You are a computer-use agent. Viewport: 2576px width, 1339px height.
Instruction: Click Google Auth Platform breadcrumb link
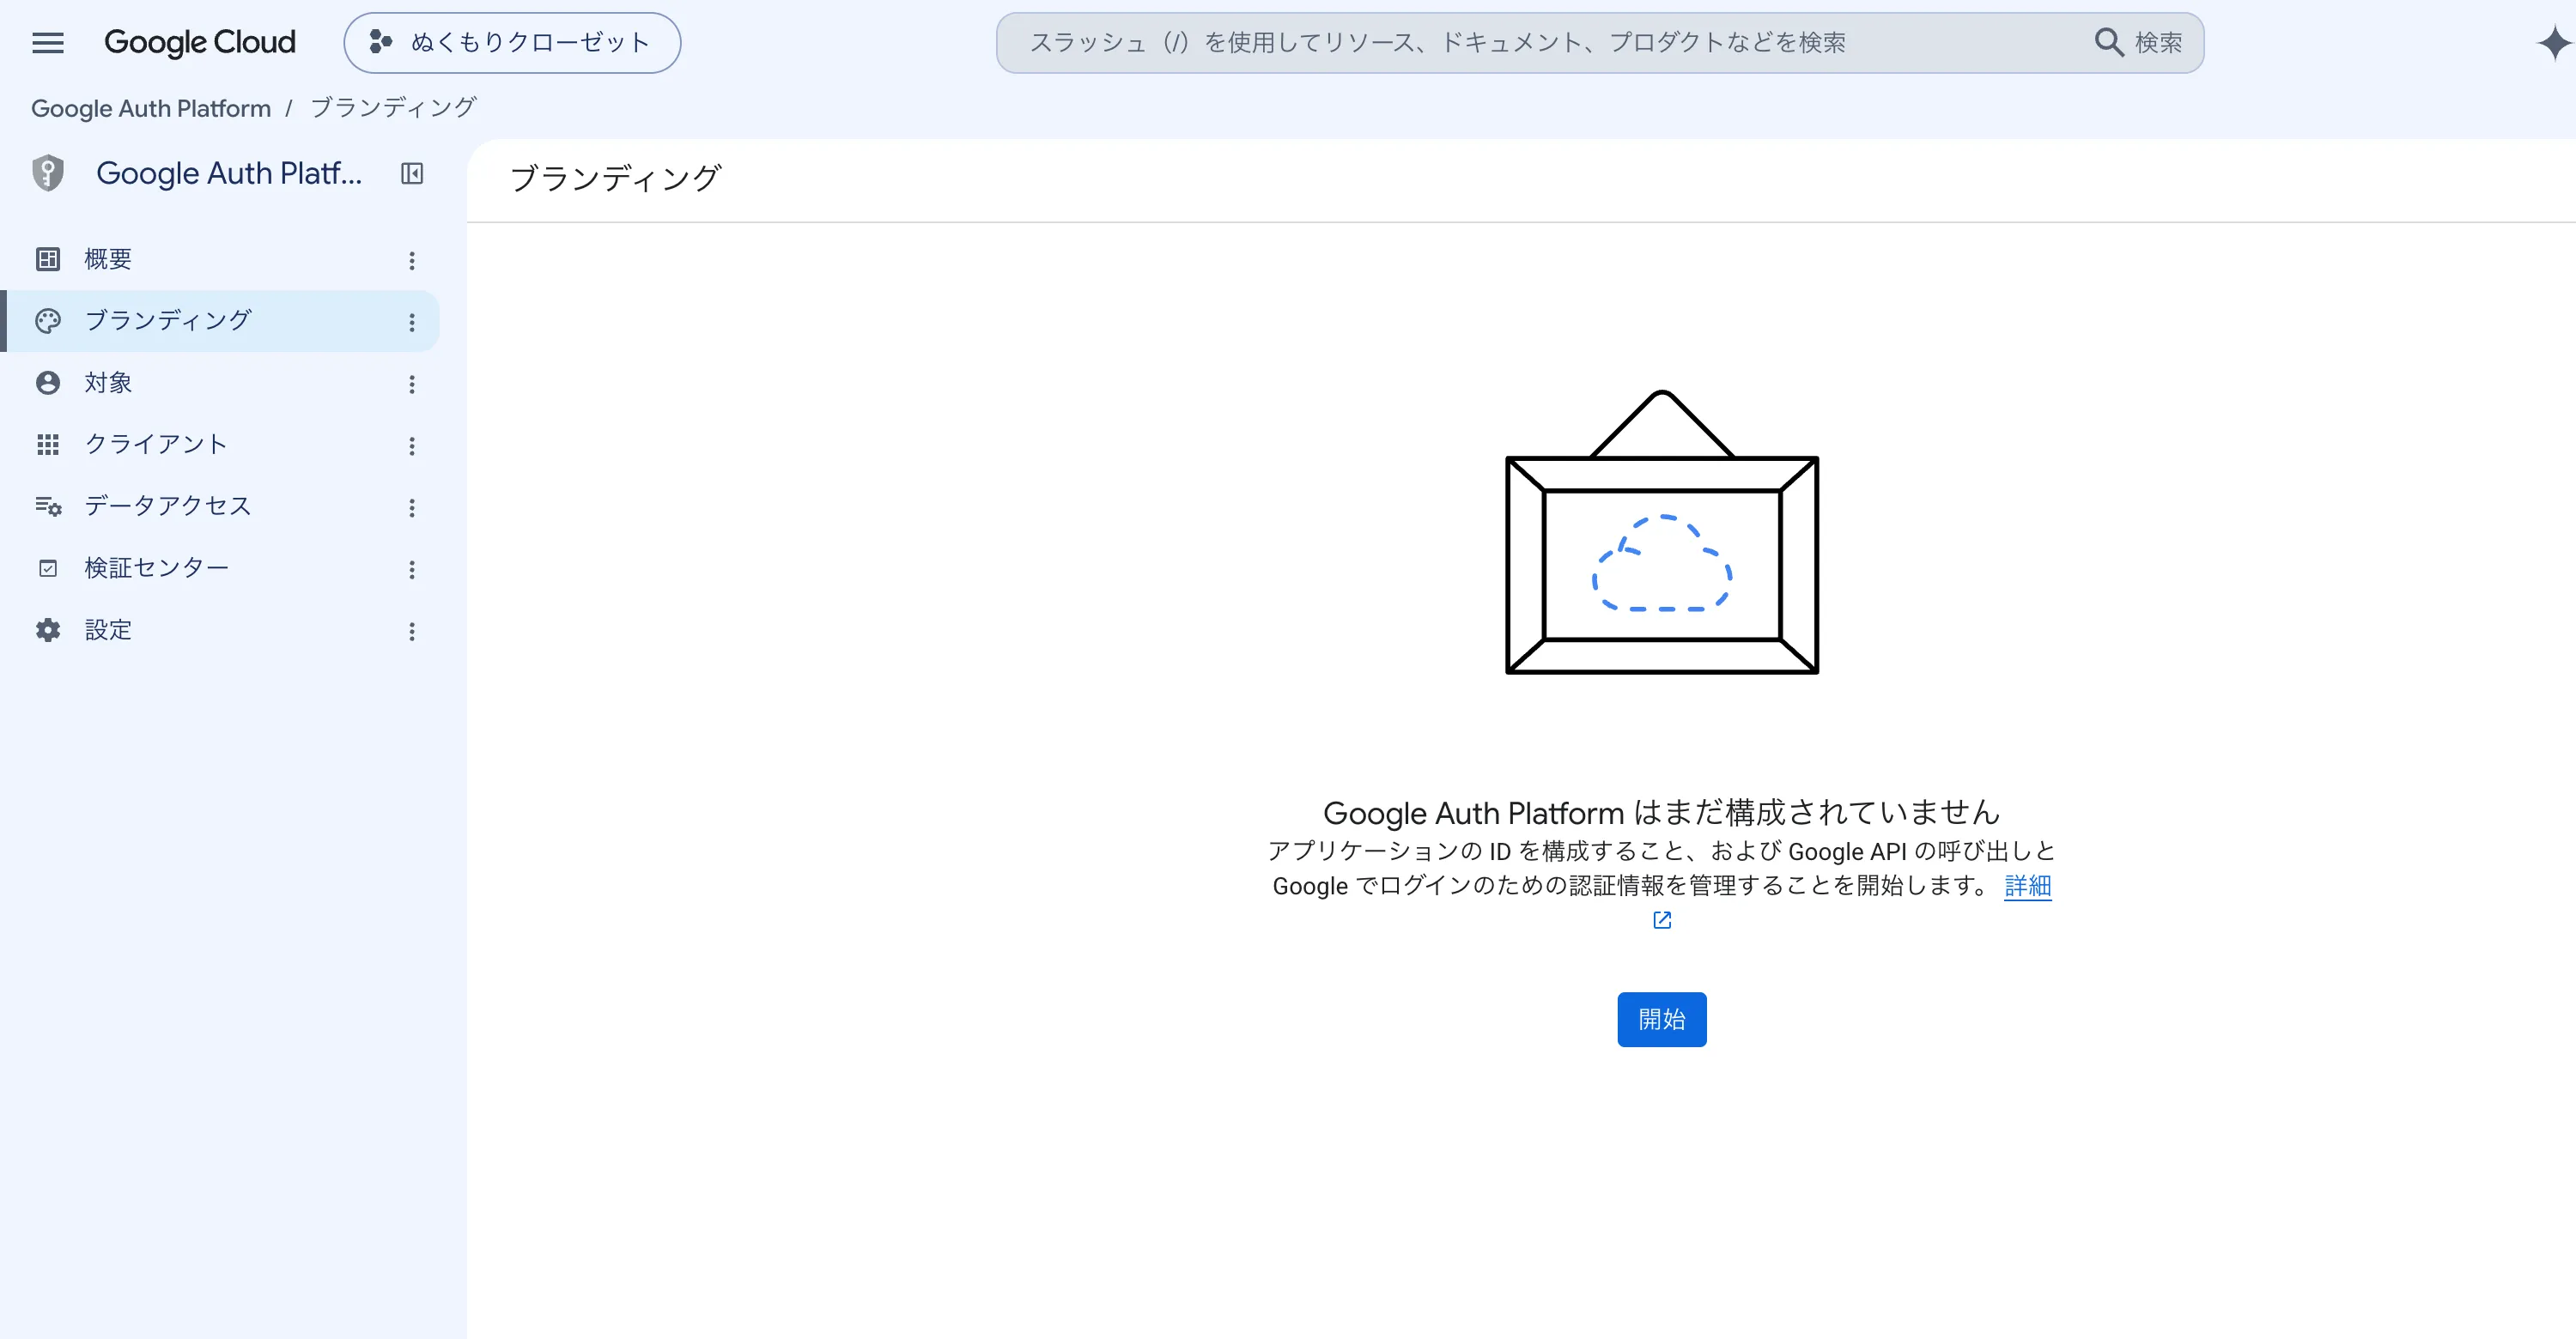(x=151, y=108)
